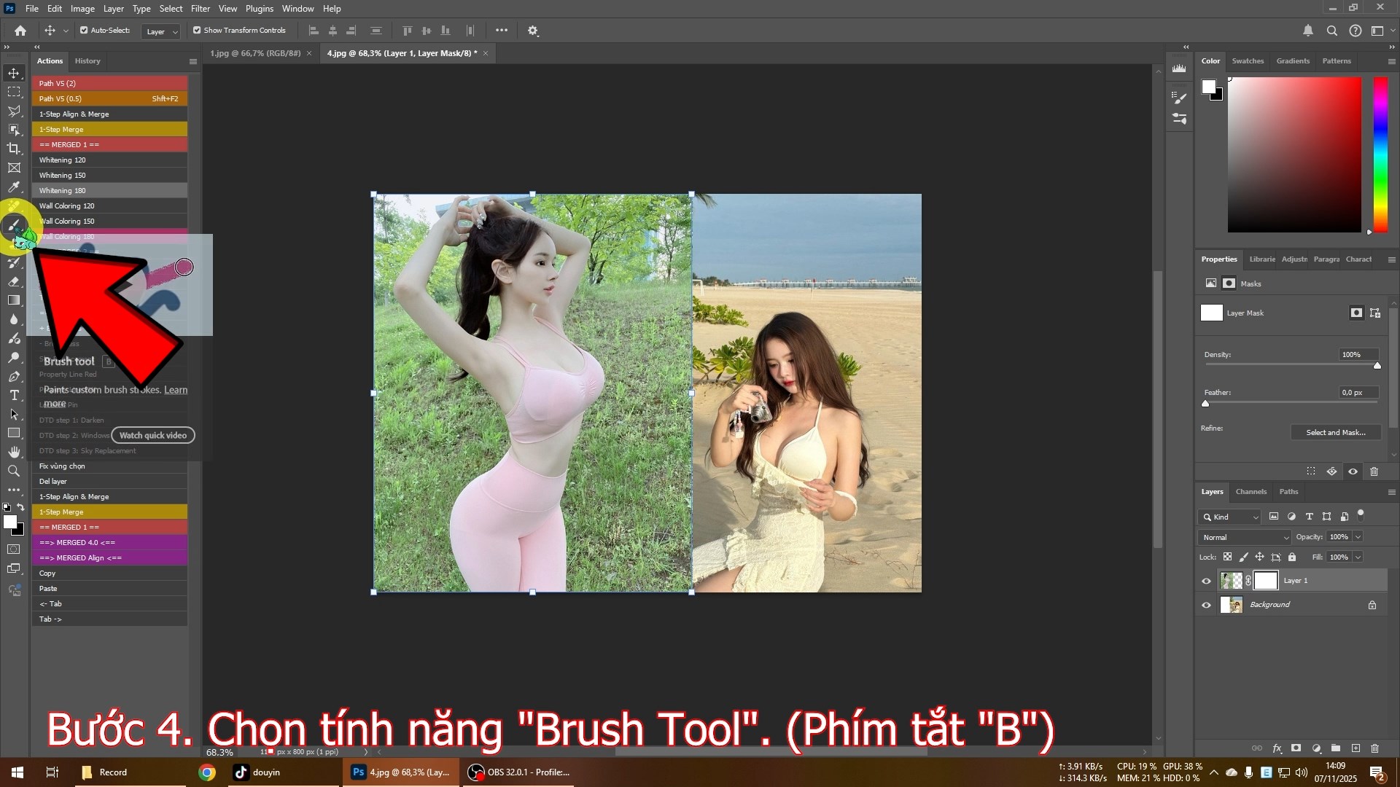
Task: Click the delete layer trash icon
Action: (x=1375, y=748)
